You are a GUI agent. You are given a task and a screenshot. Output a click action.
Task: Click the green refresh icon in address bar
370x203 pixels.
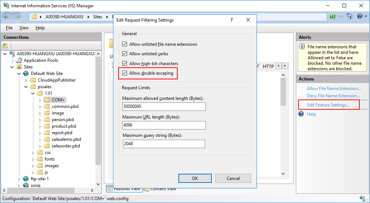click(333, 16)
